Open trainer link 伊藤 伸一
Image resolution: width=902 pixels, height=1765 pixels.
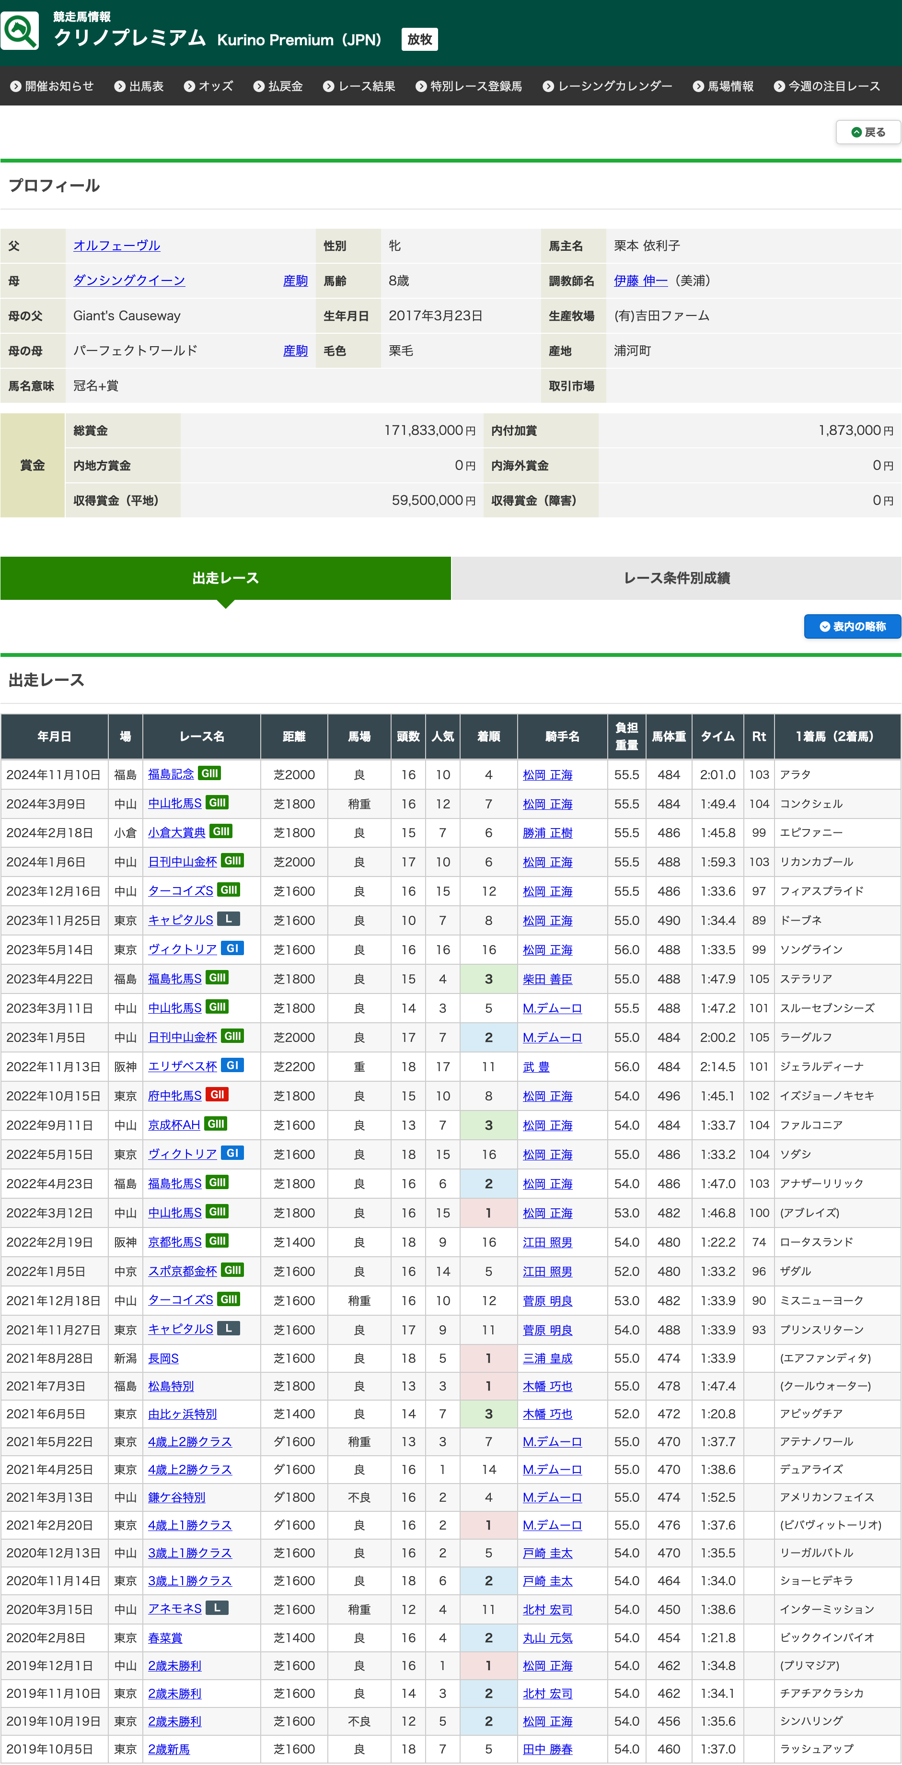pos(640,280)
